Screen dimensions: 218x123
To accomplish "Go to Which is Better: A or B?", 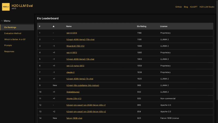I will (15, 39).
